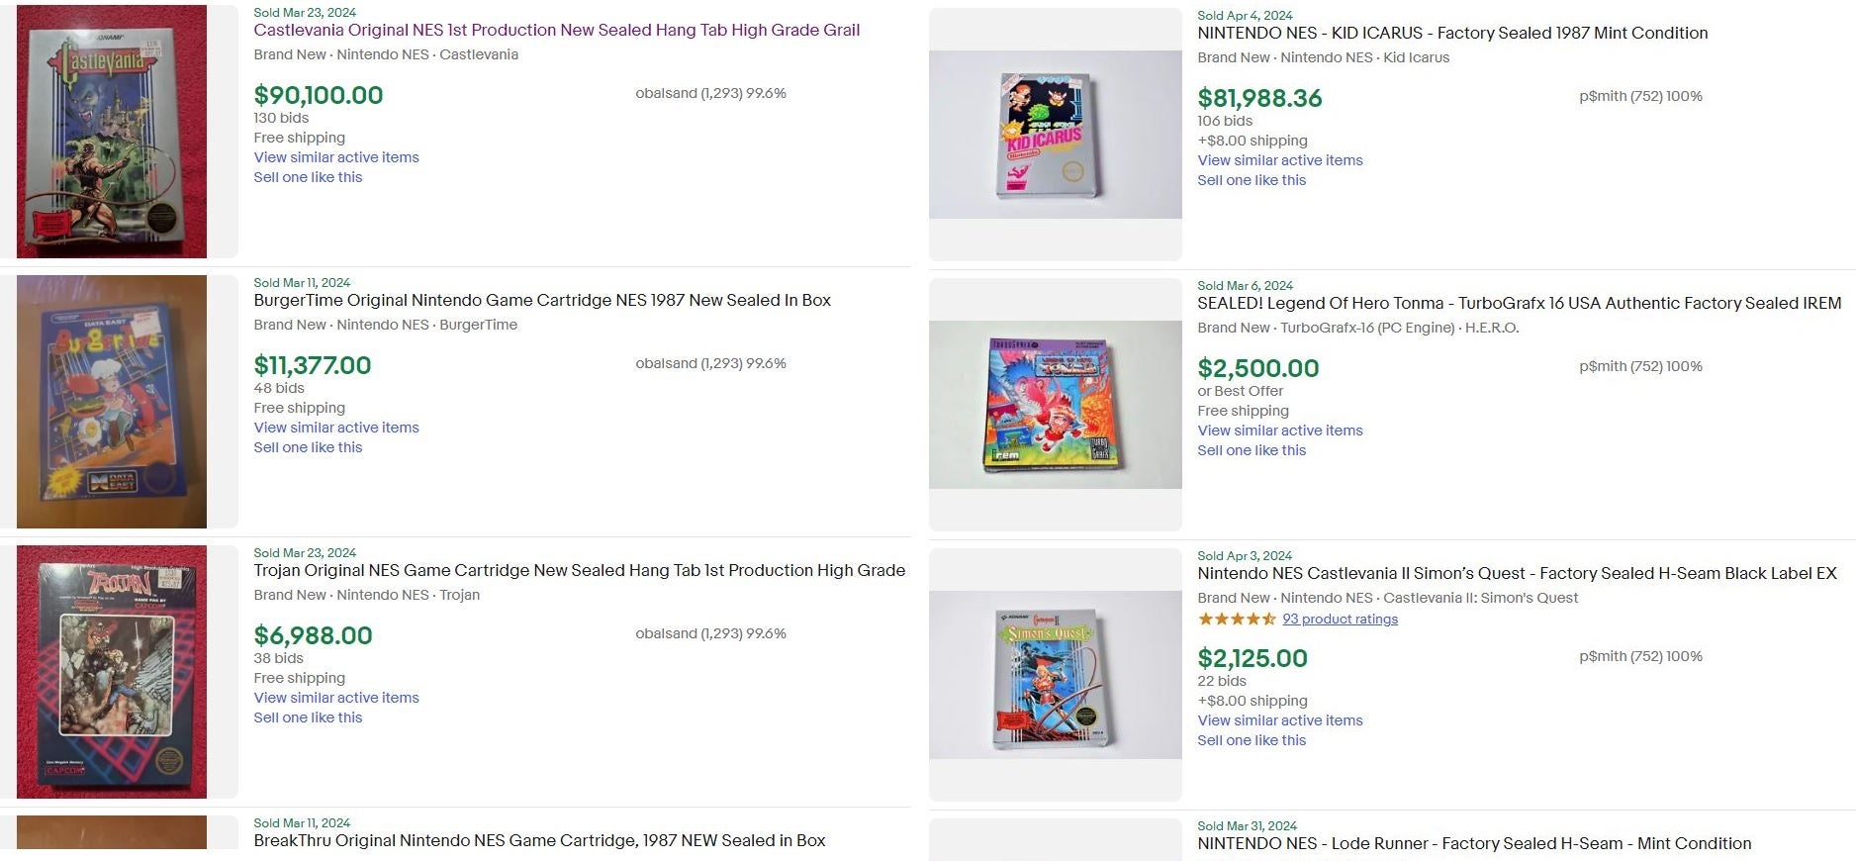Click the p$mith seller feedback link

click(x=1639, y=96)
